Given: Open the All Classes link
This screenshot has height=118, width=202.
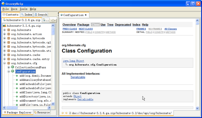Looking at the screenshot, I should 171,29.
